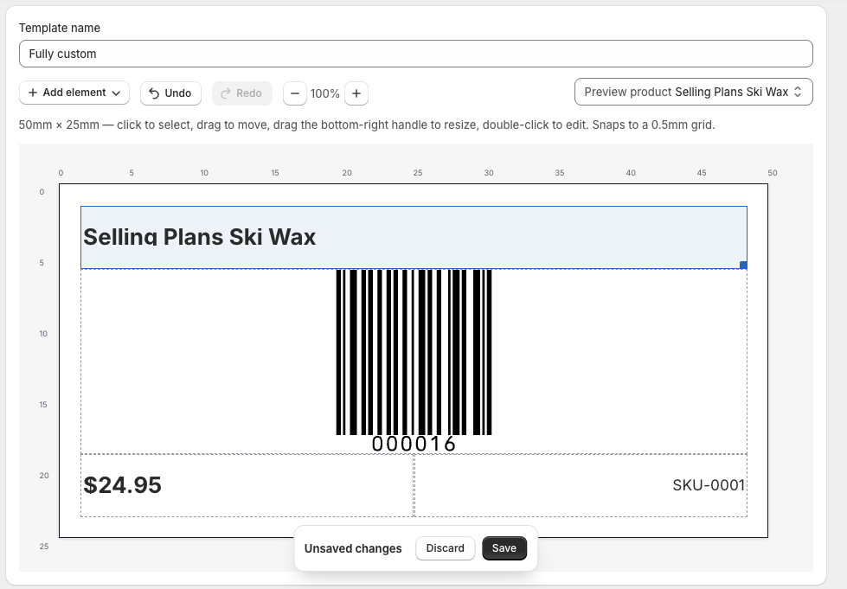The width and height of the screenshot is (847, 589).
Task: Save the label template changes
Action: point(504,548)
